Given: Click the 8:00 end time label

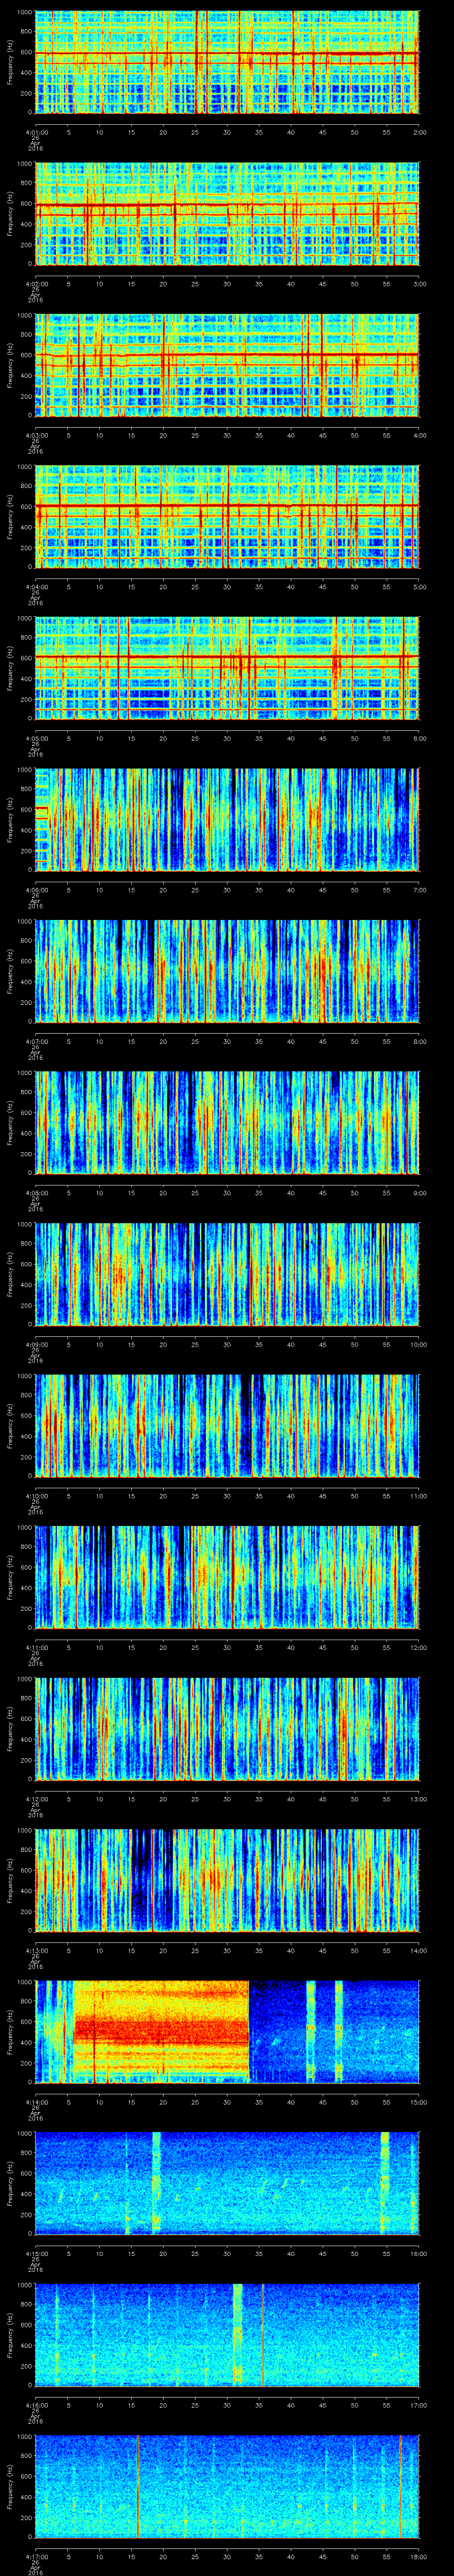Looking at the screenshot, I should click(x=419, y=1041).
